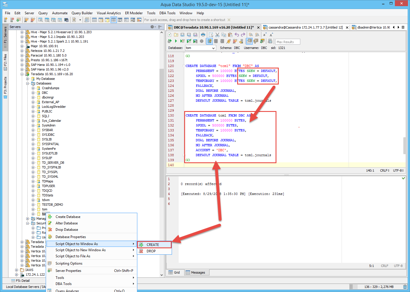Close the DBC@Teradata Untitled 11 tab

[x=258, y=27]
